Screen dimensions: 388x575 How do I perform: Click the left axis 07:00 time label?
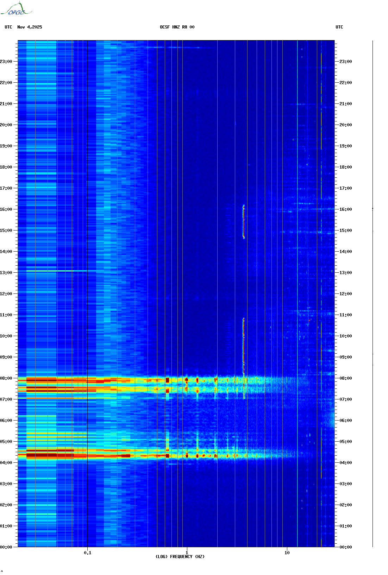pos(6,399)
